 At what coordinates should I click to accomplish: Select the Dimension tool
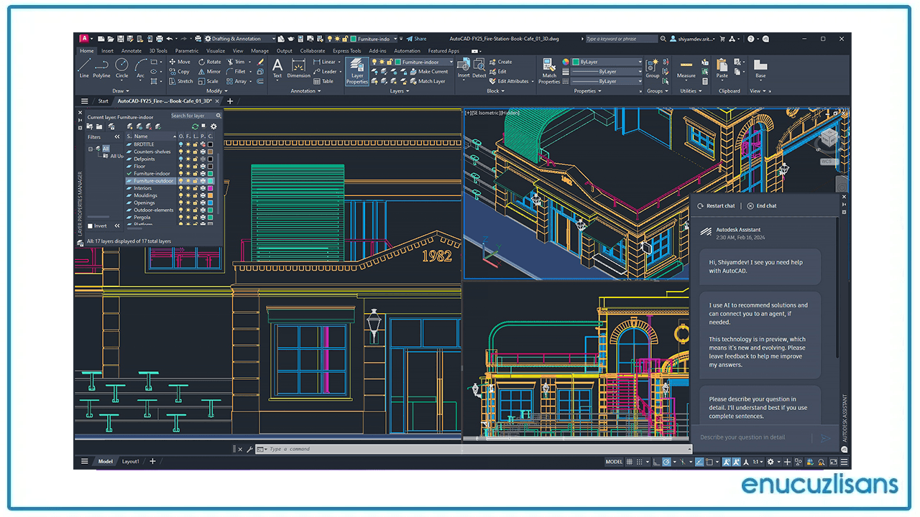(x=299, y=68)
